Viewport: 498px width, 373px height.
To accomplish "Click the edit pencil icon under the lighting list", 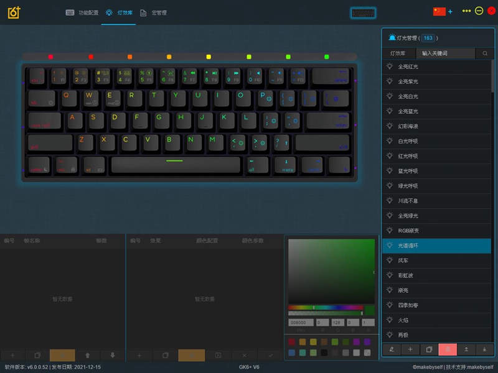I will point(392,350).
